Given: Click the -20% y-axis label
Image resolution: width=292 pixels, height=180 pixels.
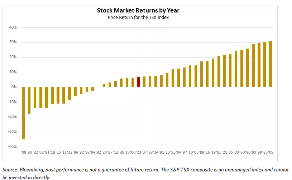Looking at the screenshot, I should [x=12, y=117].
